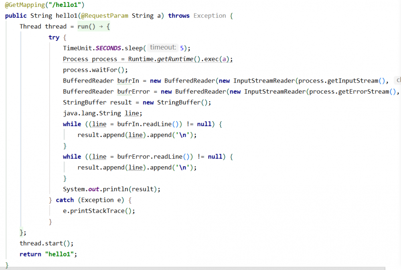
Task: Click while keyword of the bufrError loop
Action: click(72, 157)
